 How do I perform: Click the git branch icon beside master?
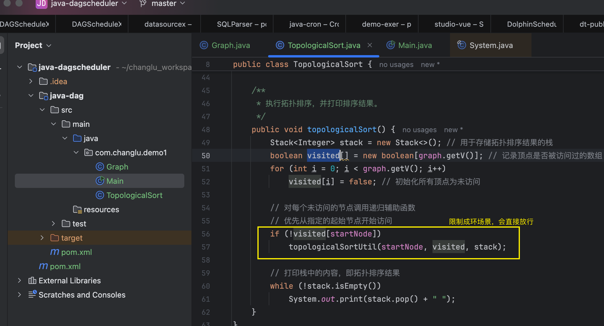(x=143, y=4)
